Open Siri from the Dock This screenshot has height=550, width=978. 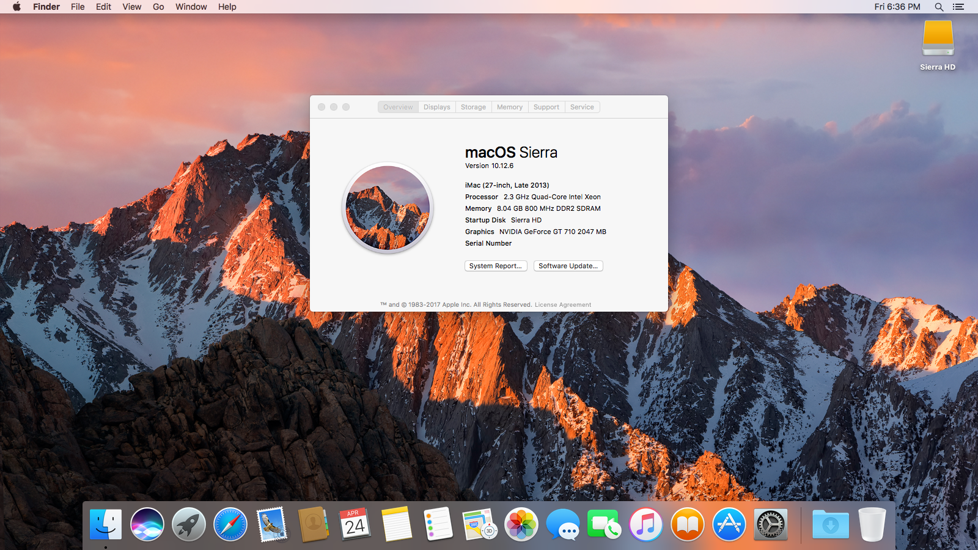[x=147, y=524]
